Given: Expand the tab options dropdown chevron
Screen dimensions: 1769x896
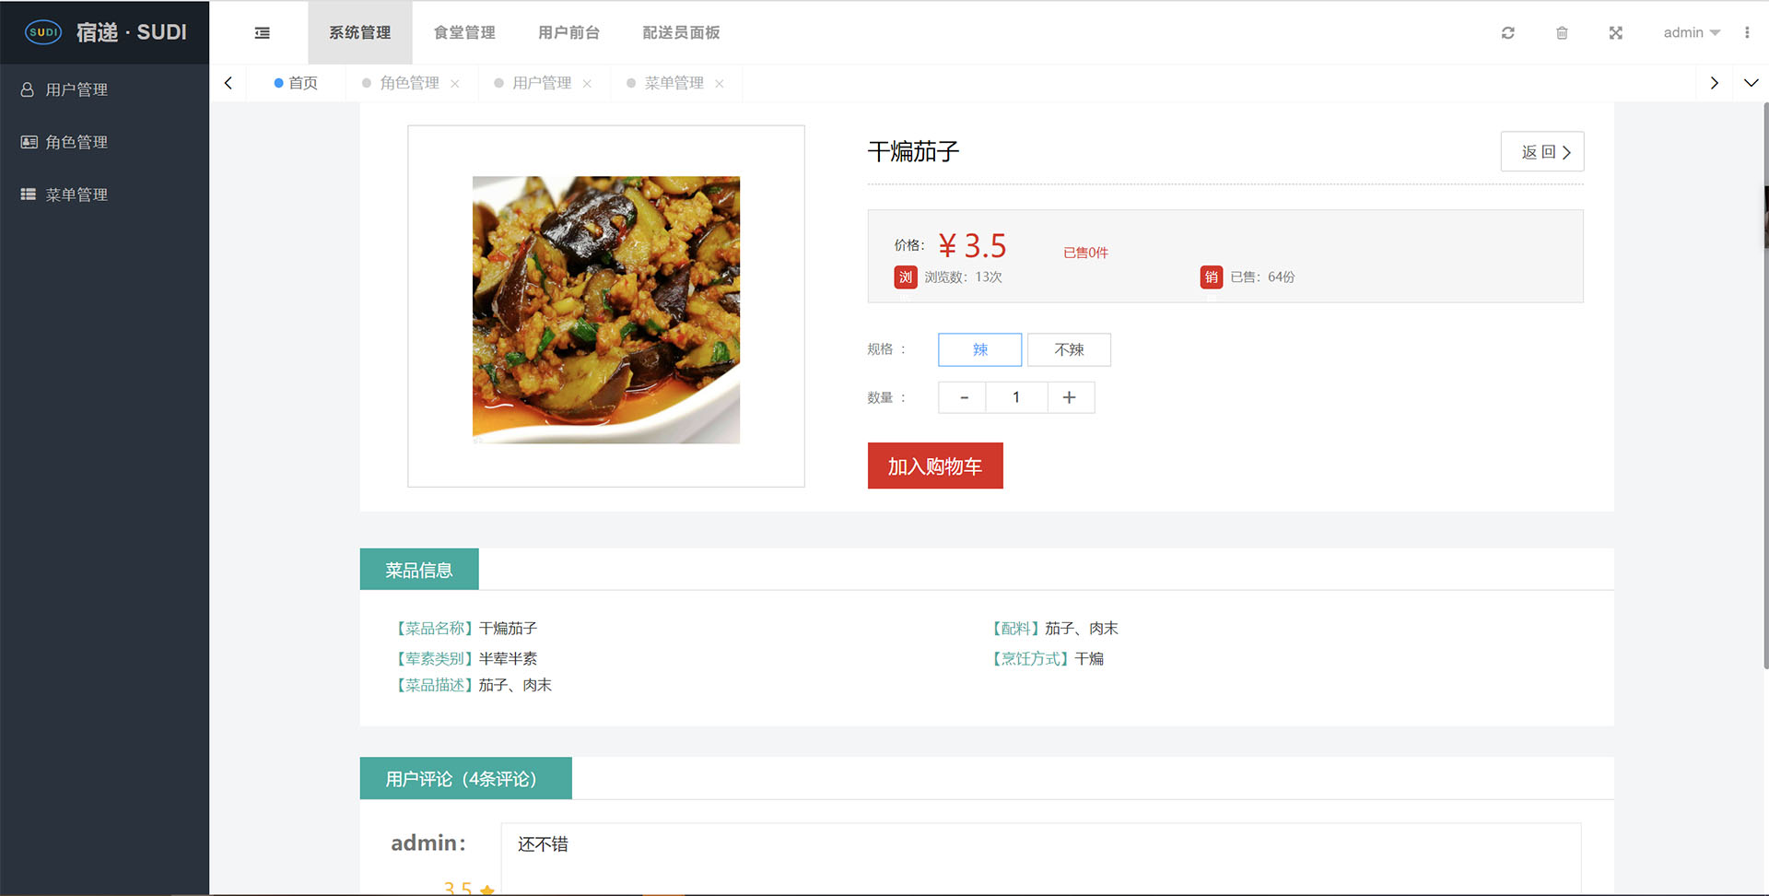Looking at the screenshot, I should pyautogui.click(x=1751, y=83).
